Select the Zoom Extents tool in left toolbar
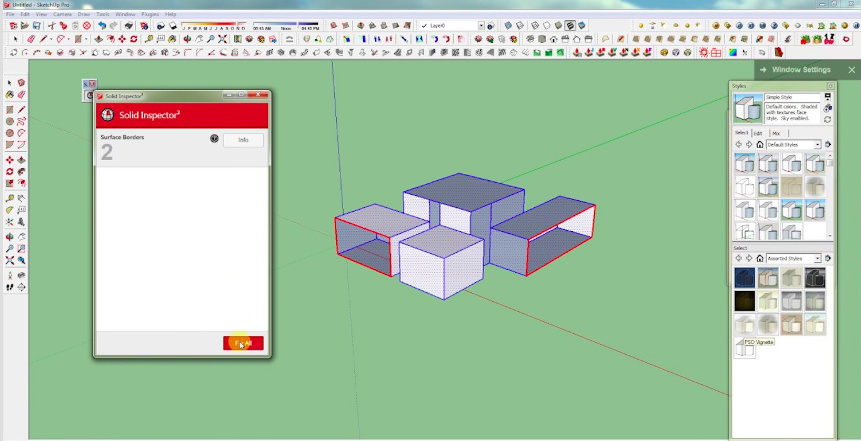 [x=9, y=260]
